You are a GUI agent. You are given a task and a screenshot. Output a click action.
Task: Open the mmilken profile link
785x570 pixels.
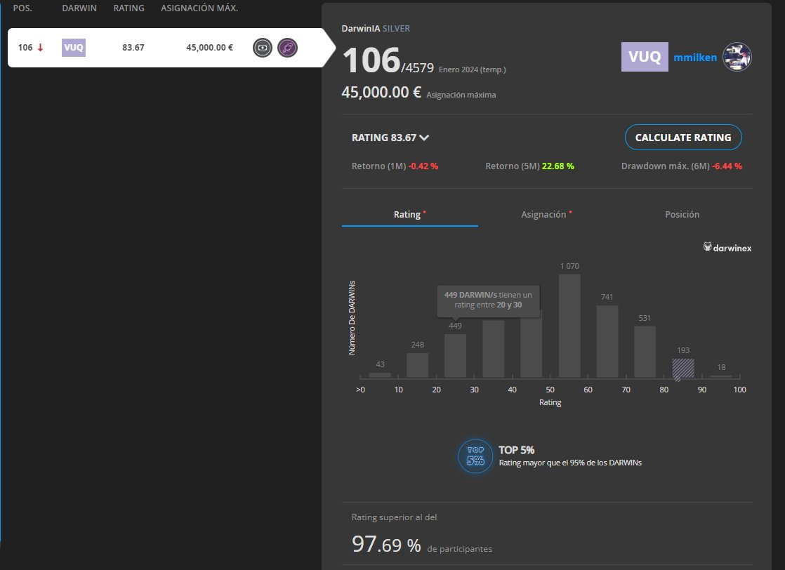coord(695,57)
